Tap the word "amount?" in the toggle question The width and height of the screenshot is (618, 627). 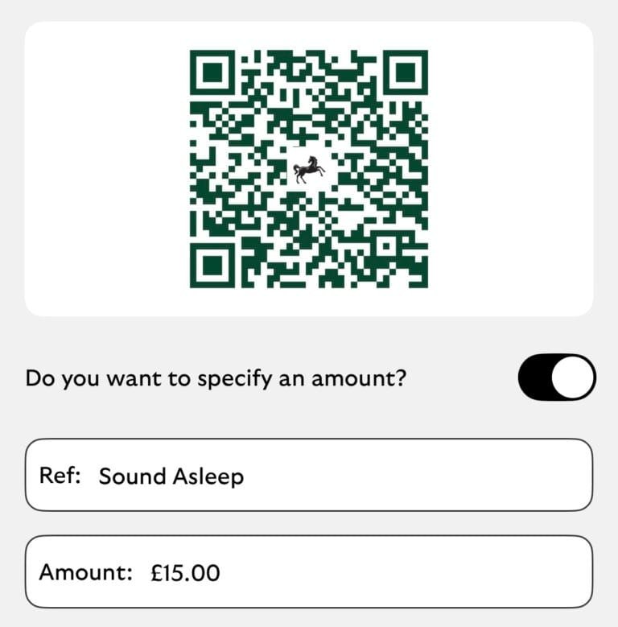[x=363, y=377]
